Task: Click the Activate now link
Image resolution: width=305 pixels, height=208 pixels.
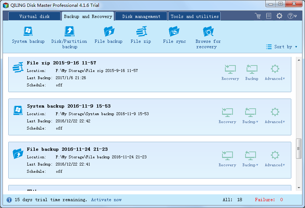Action: [x=106, y=200]
